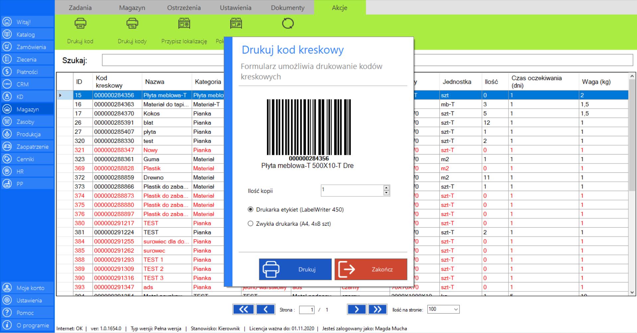This screenshot has height=333, width=637.
Task: Click the TEST 2 name cell
Action: pos(167,269)
